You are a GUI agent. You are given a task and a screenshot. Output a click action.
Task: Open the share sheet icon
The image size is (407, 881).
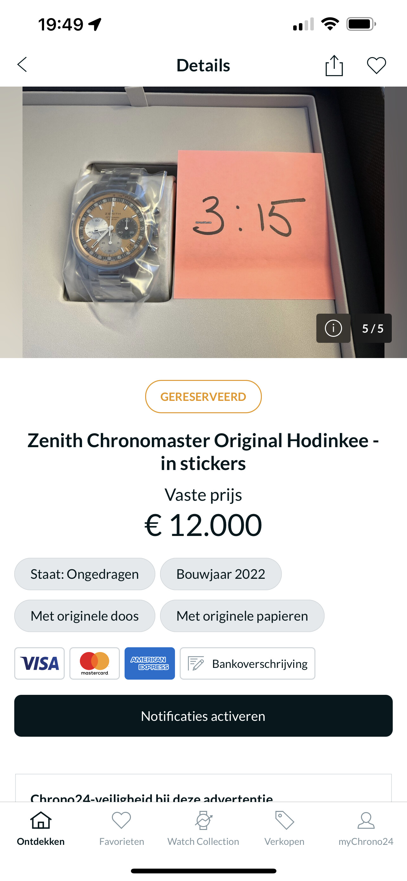[334, 65]
